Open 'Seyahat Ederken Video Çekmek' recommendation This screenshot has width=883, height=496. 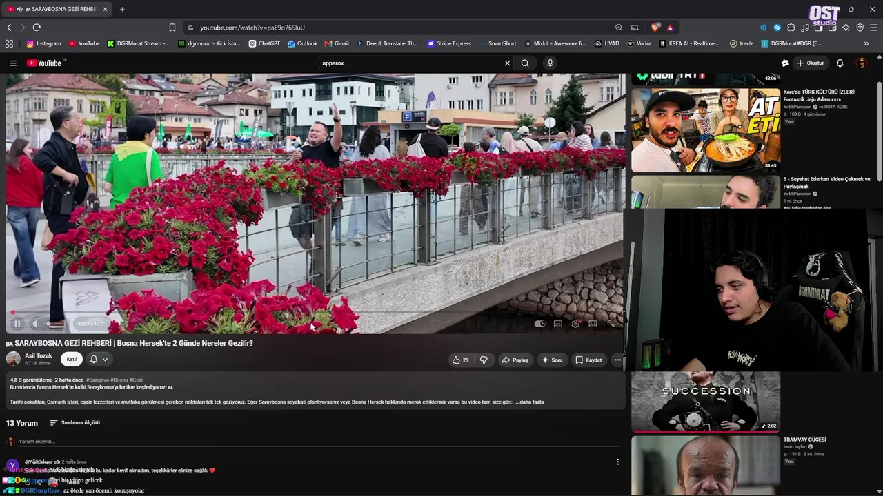pos(826,183)
